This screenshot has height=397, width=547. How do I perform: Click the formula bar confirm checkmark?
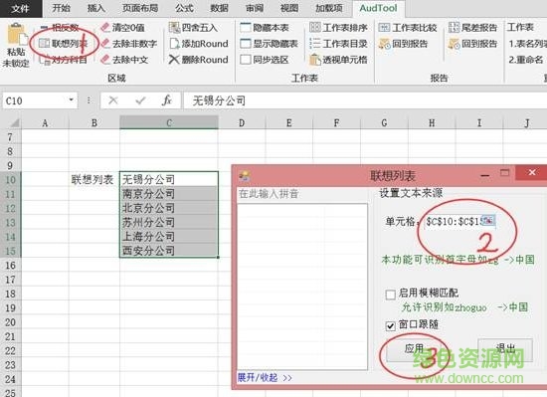pyautogui.click(x=140, y=100)
